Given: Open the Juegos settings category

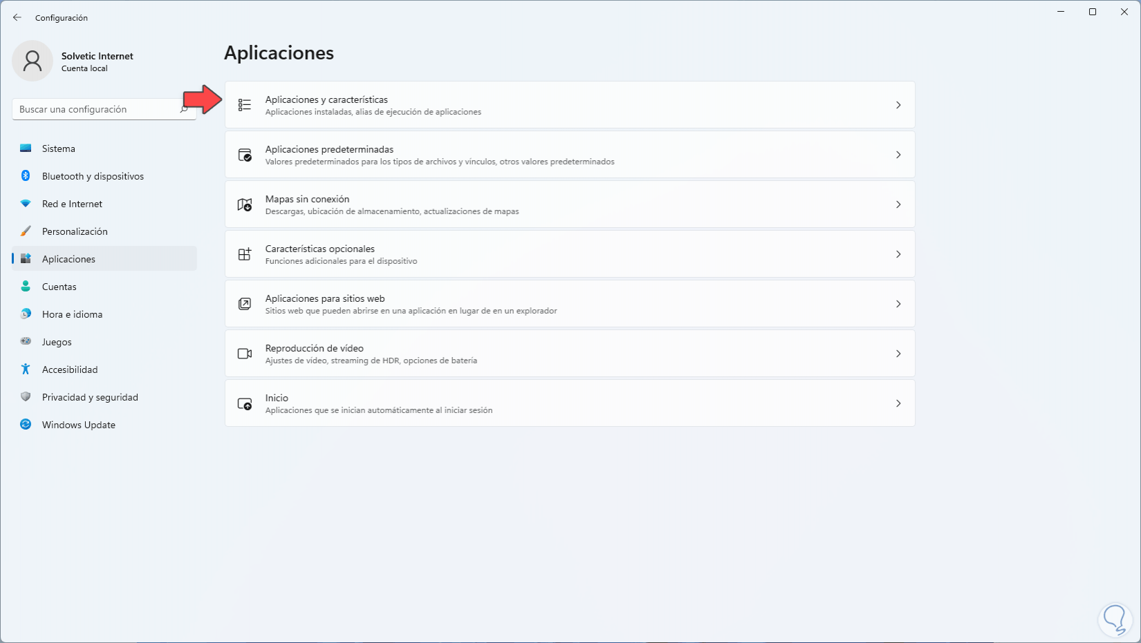Looking at the screenshot, I should [x=57, y=342].
